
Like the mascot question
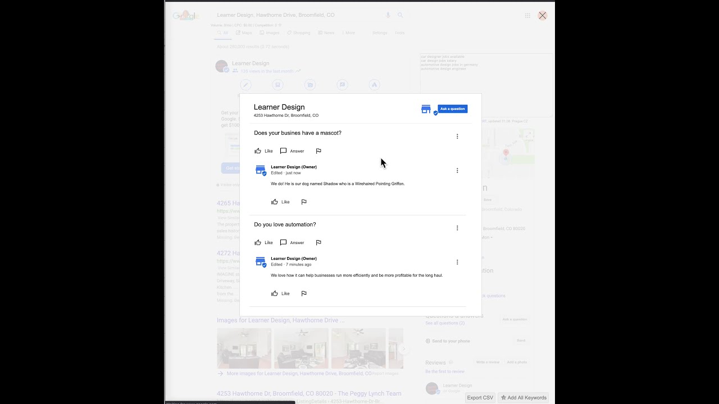pos(263,151)
